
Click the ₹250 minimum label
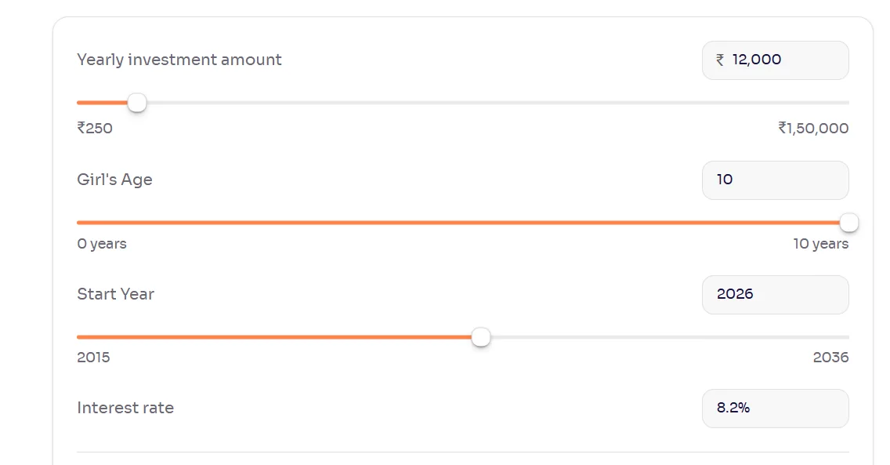95,129
